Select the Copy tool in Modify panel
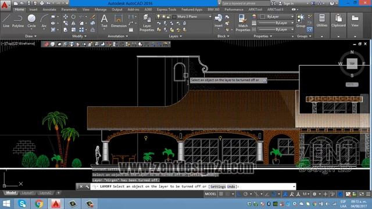 point(66,23)
